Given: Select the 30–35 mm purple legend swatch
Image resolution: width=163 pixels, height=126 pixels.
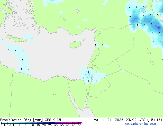Looking at the screenshot, I should pyautogui.click(x=58, y=123).
